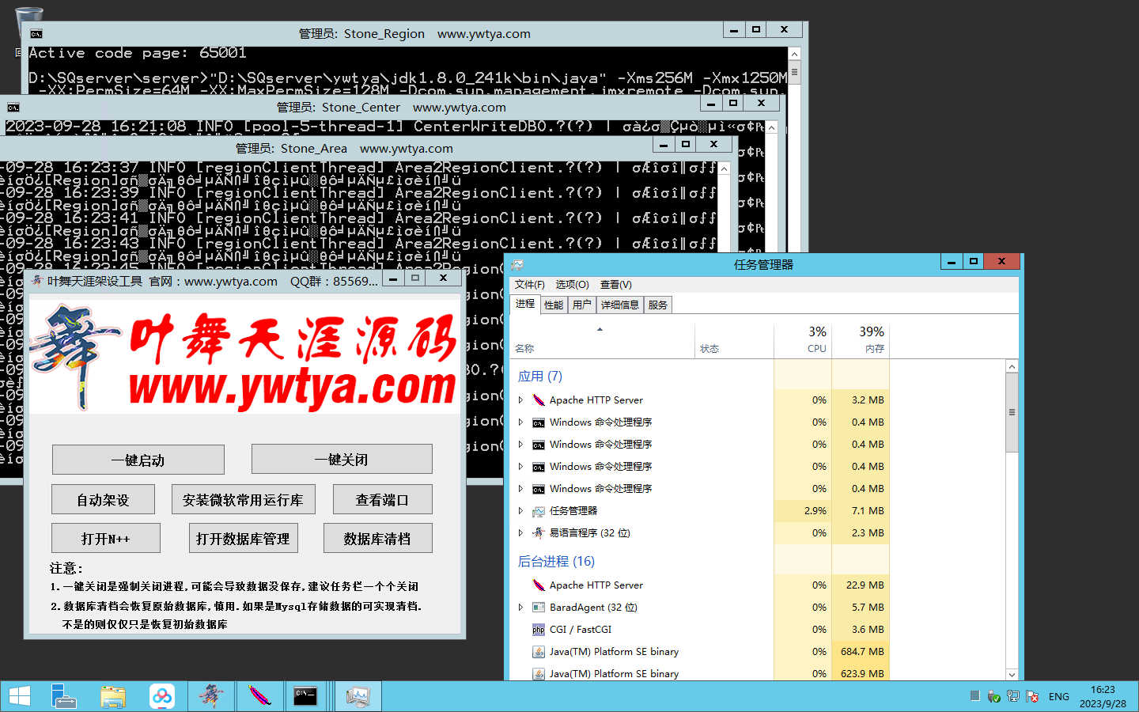The height and width of the screenshot is (712, 1139).
Task: Switch to the 性能 tab
Action: click(554, 305)
